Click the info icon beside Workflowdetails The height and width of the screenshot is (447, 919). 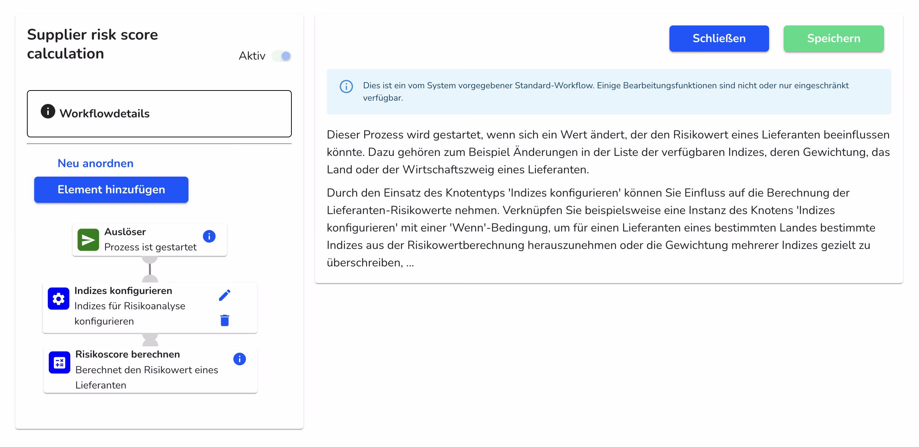click(48, 113)
